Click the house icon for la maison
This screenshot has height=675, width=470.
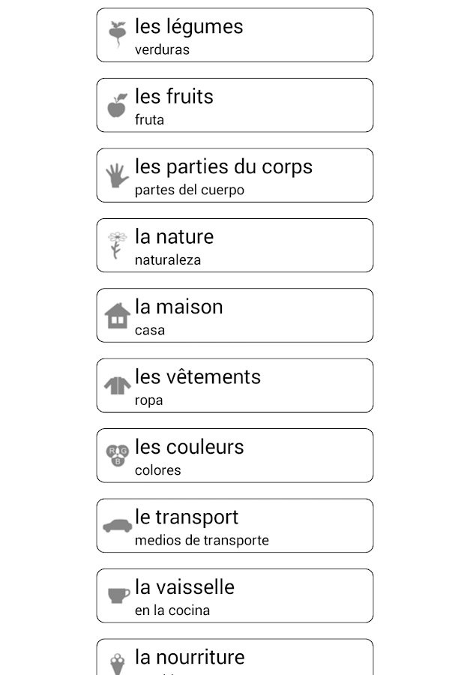(117, 315)
